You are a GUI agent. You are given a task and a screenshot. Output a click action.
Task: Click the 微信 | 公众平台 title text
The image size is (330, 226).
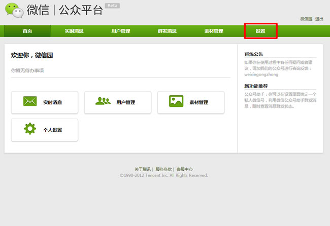coord(64,10)
